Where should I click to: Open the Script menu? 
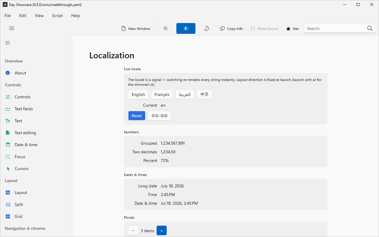click(57, 16)
